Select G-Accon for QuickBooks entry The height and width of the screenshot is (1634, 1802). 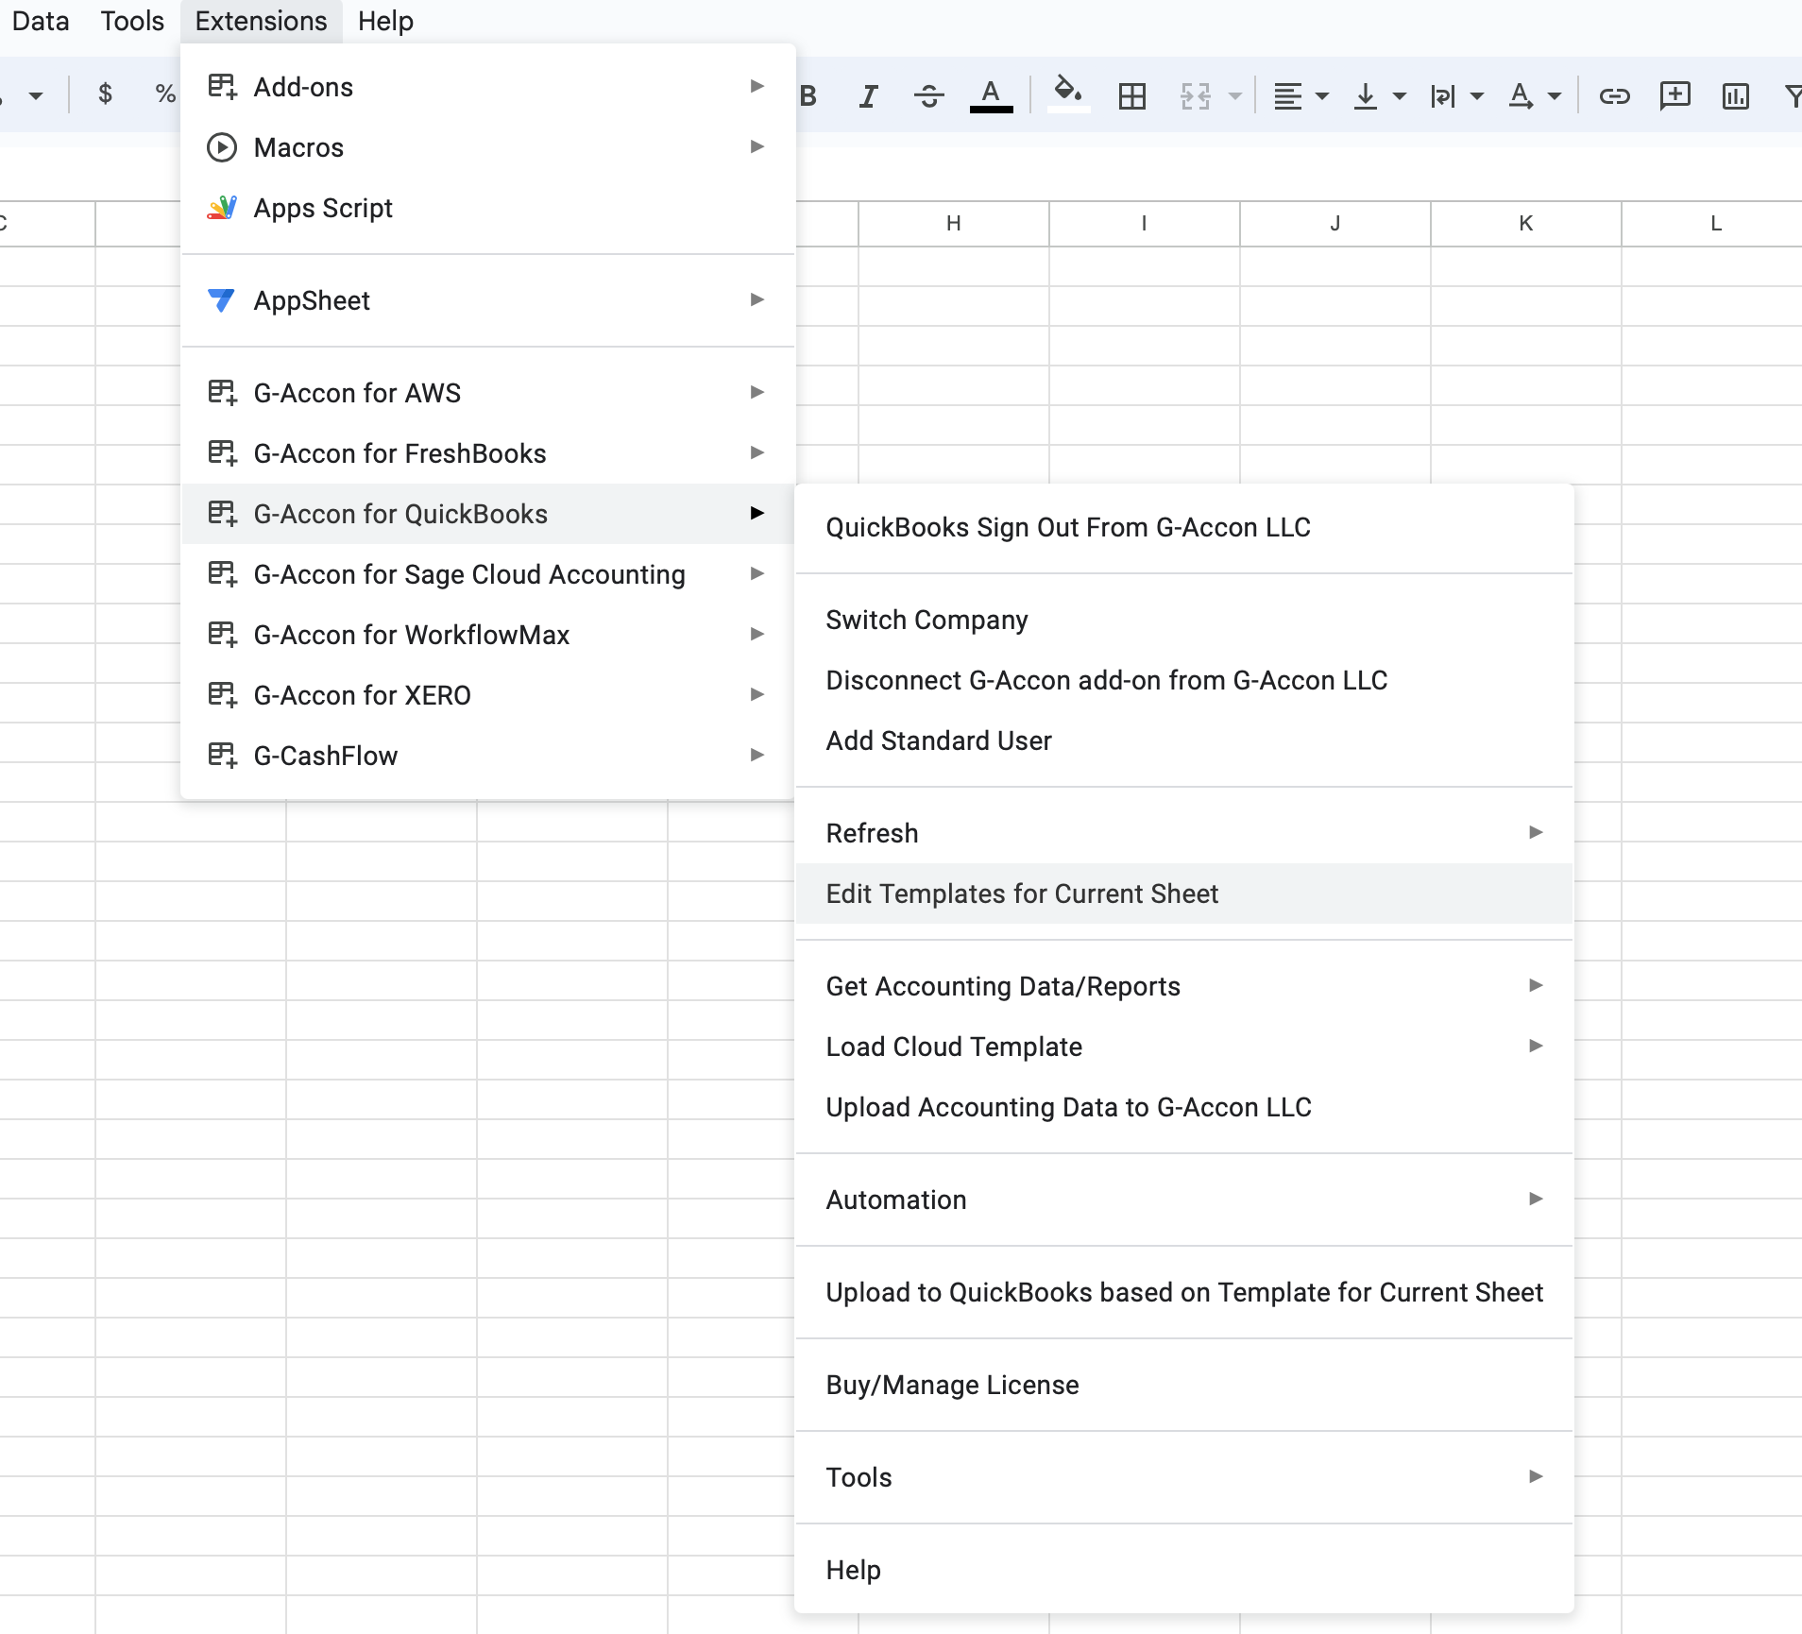click(x=487, y=514)
